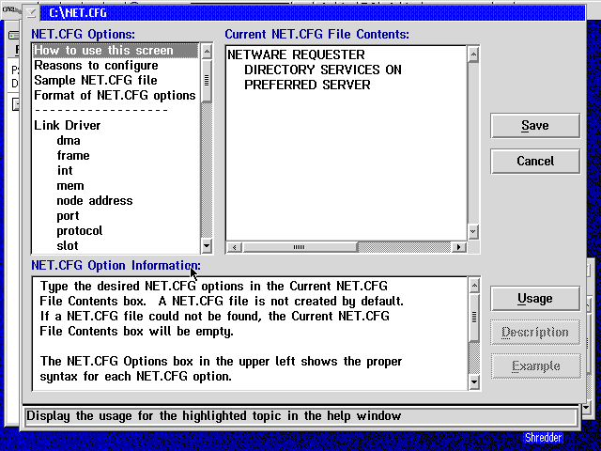This screenshot has width=601, height=451.
Task: Click the Save button
Action: 535,125
